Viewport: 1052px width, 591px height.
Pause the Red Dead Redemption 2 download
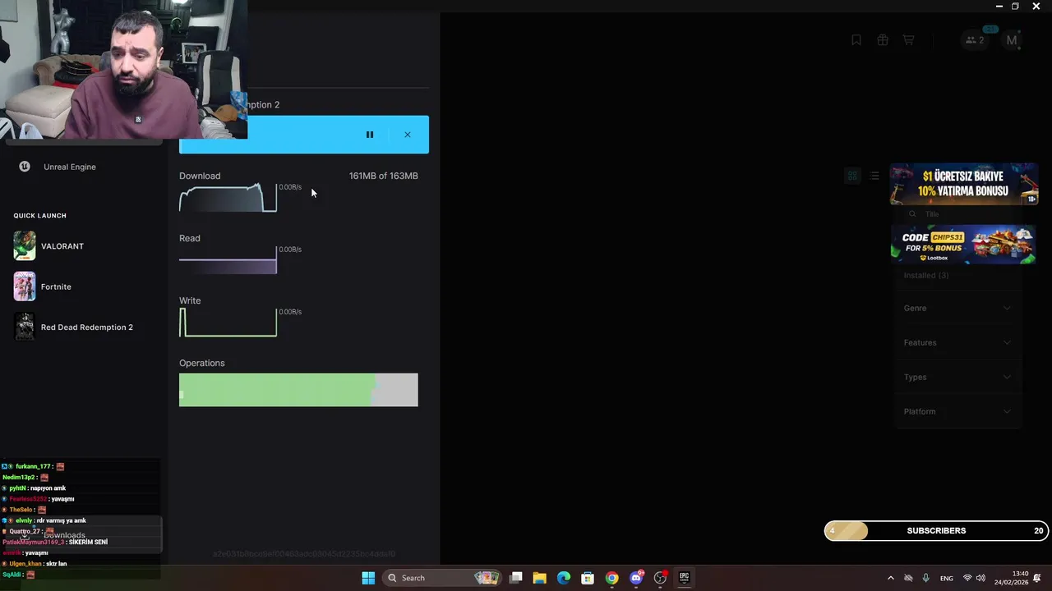coord(370,135)
